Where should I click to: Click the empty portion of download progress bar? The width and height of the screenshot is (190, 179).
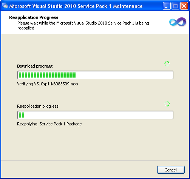[x=124, y=75]
